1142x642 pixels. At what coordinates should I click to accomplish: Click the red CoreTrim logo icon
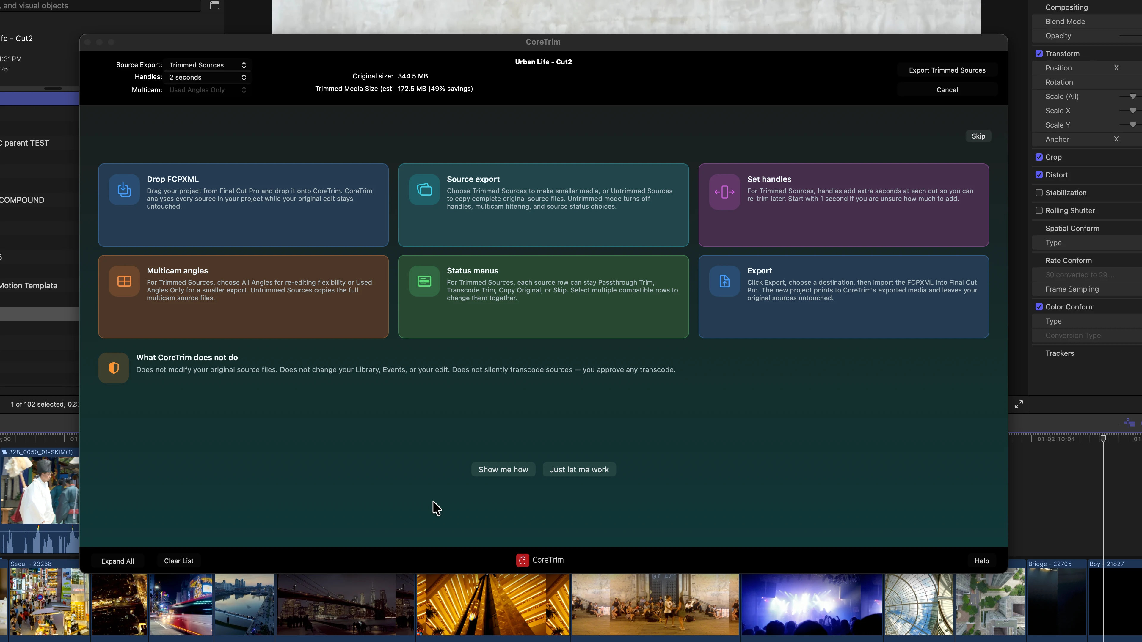coord(523,560)
